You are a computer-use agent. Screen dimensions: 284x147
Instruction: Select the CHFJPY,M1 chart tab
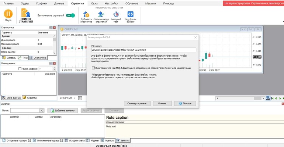click(66, 98)
